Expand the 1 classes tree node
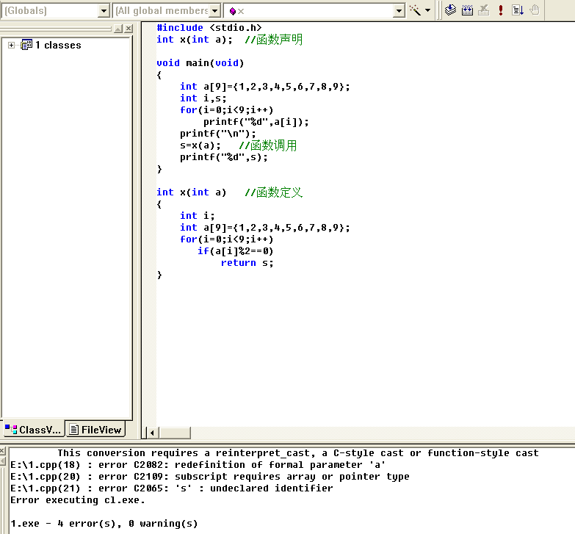This screenshot has width=575, height=534. [11, 45]
